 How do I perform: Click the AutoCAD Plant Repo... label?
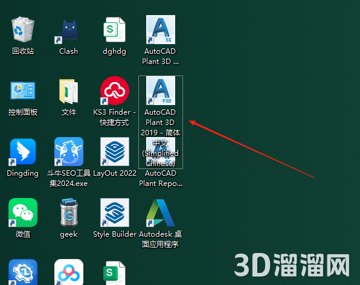pos(161,178)
